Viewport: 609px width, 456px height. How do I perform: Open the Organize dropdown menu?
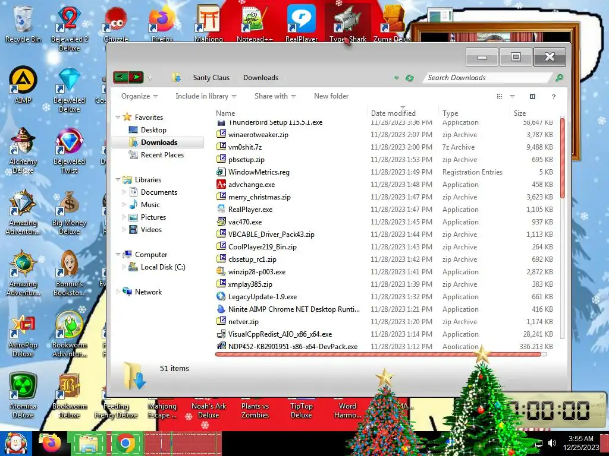(139, 96)
